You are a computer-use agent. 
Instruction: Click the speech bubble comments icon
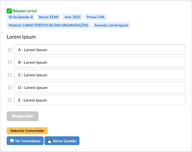[x=12, y=141]
